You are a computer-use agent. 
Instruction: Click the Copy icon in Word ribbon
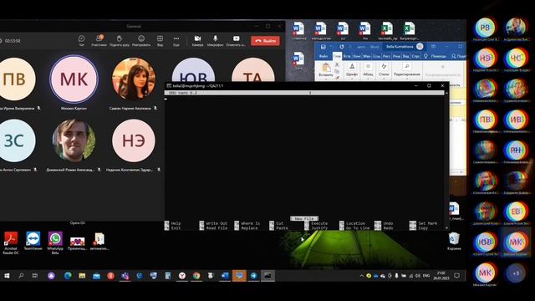click(x=337, y=71)
